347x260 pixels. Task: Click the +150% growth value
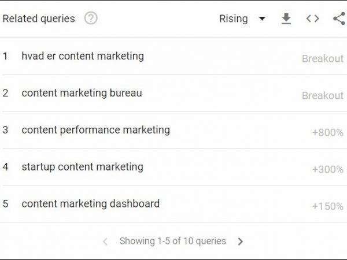tap(327, 206)
